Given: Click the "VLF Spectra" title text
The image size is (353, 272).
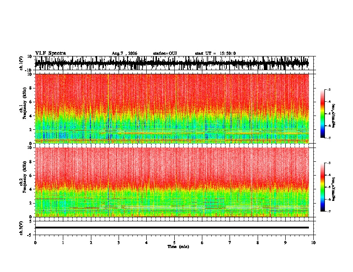Looking at the screenshot, I should pos(50,53).
